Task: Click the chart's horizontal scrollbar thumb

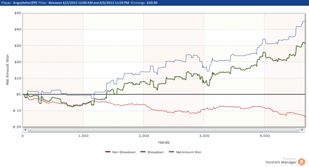Action: coord(164,130)
